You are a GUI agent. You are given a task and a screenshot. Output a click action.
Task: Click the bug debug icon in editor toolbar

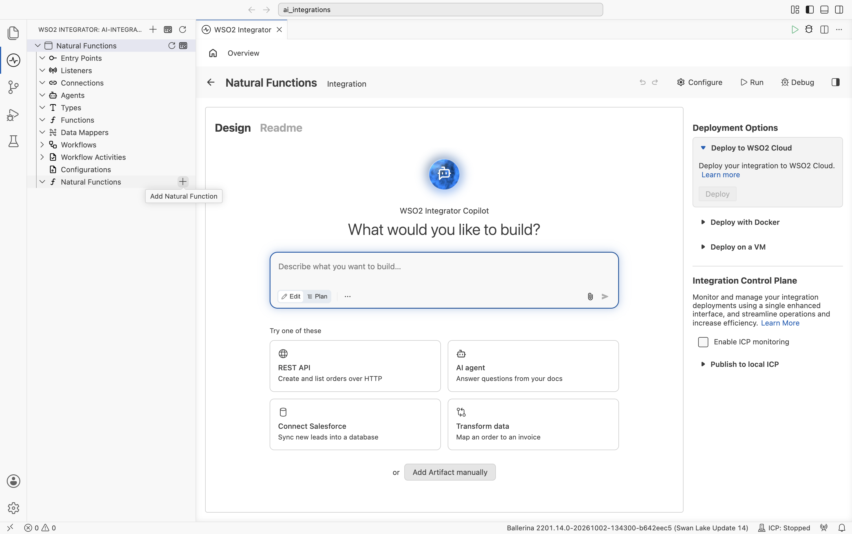(809, 29)
